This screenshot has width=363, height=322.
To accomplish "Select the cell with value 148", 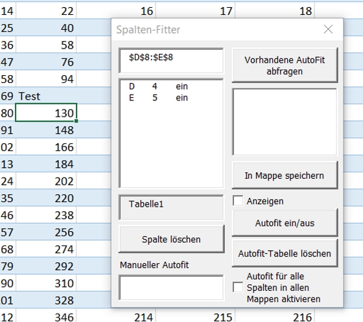I will tap(46, 130).
